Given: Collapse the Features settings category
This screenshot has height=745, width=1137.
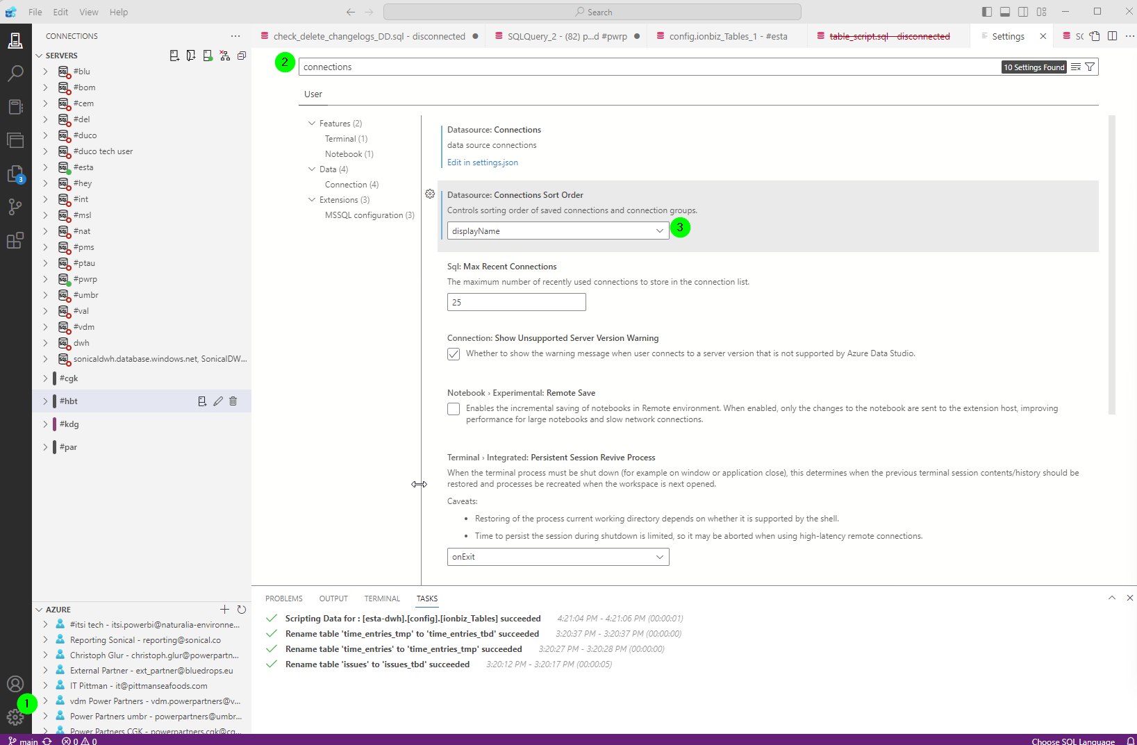Looking at the screenshot, I should pos(312,123).
